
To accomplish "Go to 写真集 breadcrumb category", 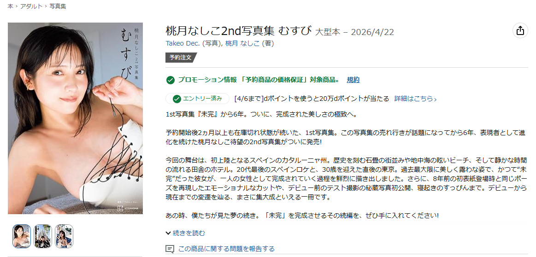I will click(58, 6).
